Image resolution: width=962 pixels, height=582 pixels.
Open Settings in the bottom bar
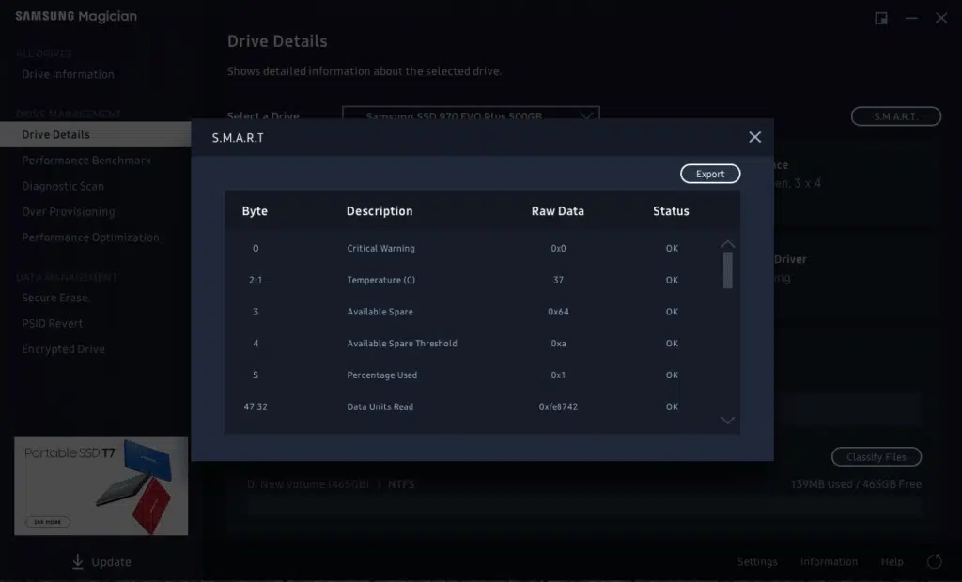click(757, 561)
